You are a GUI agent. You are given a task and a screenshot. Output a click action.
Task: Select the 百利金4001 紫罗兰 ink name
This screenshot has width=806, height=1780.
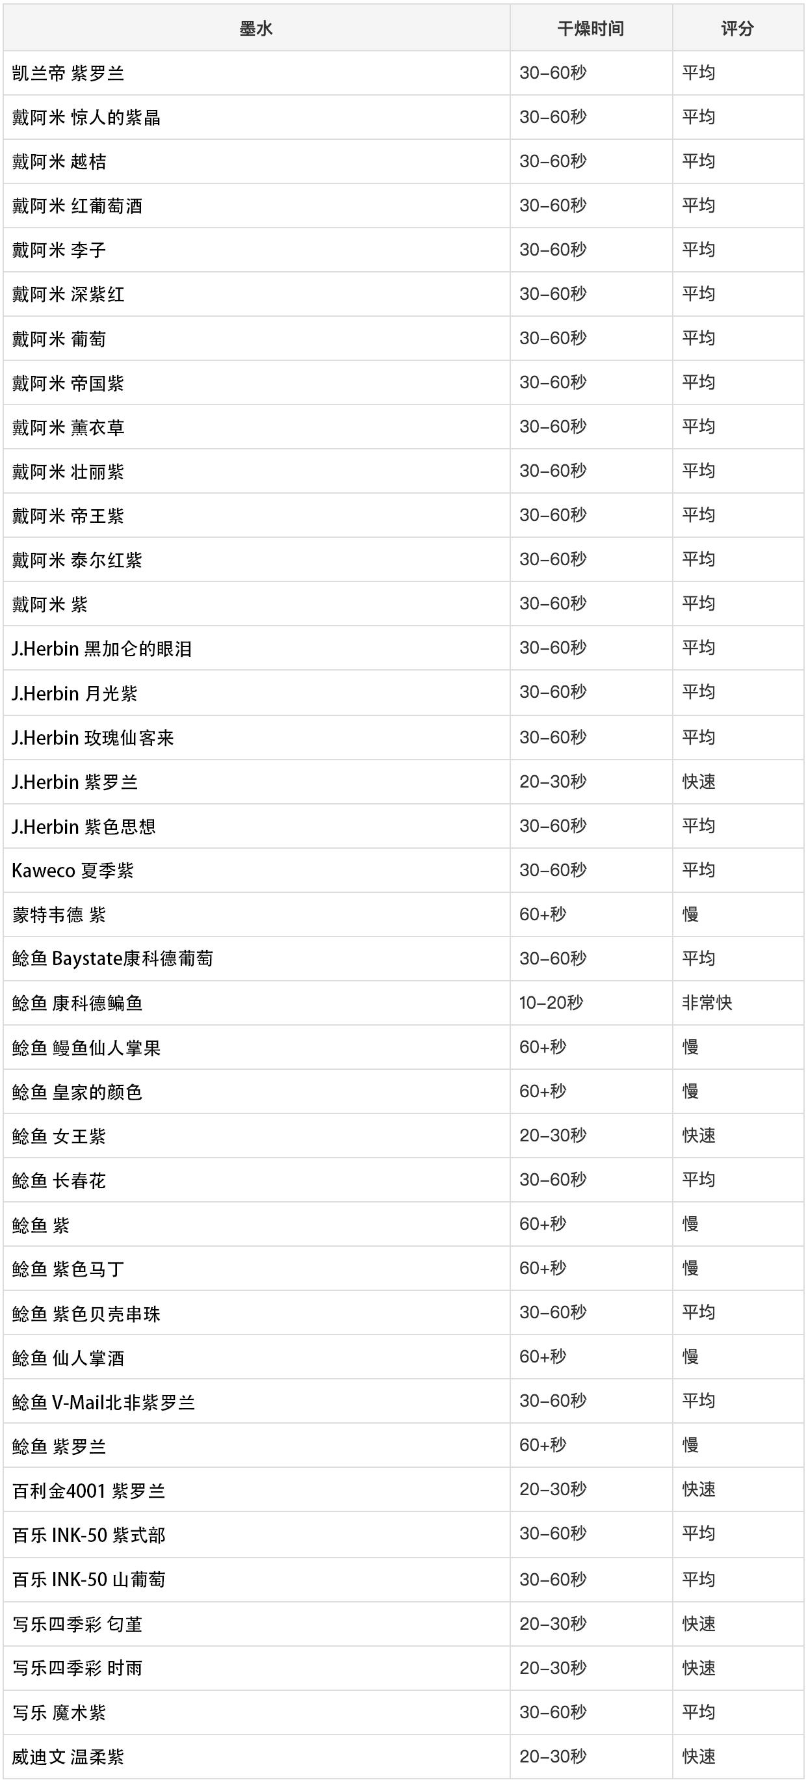coord(89,1490)
